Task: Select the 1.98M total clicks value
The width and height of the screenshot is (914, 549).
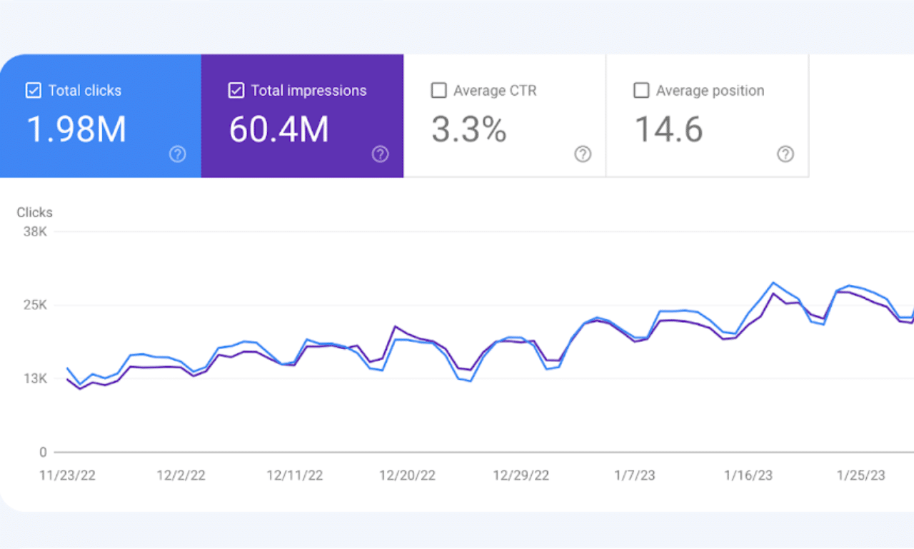Action: [76, 129]
